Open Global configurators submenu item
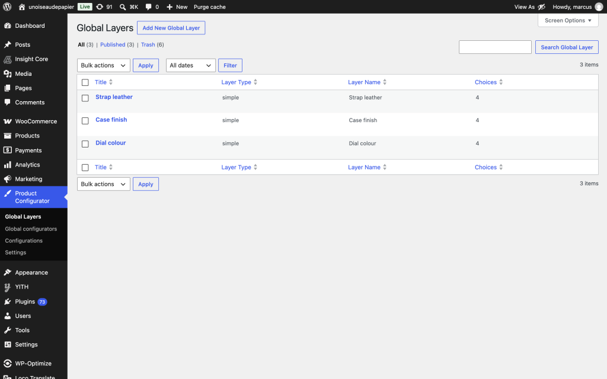The width and height of the screenshot is (607, 379). [31, 229]
